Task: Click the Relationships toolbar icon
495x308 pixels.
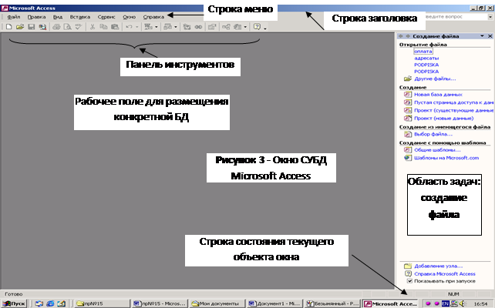Action: [x=226, y=27]
